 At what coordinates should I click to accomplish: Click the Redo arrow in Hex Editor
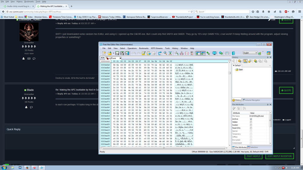pyautogui.click(x=138, y=53)
